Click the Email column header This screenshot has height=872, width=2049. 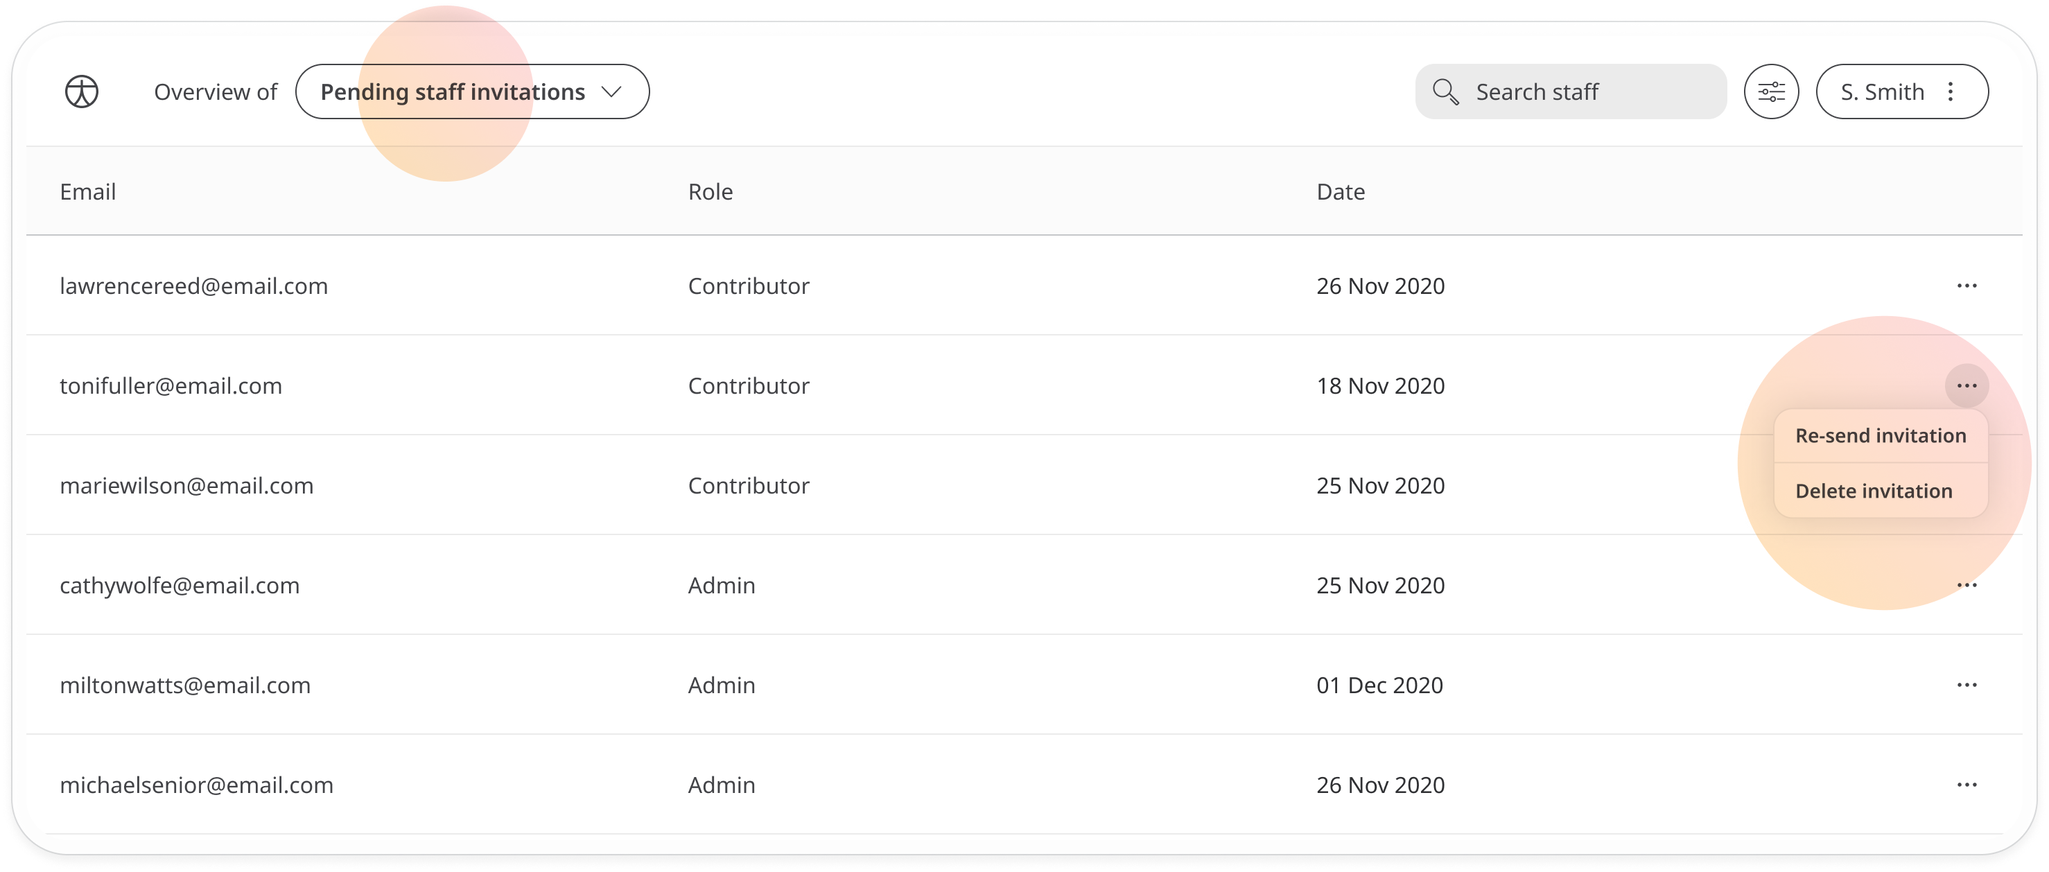coord(87,192)
